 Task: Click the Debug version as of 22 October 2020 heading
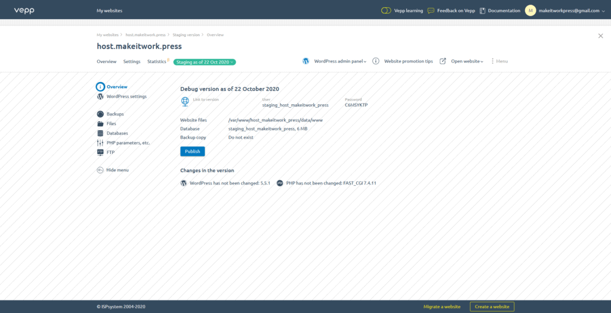point(230,89)
